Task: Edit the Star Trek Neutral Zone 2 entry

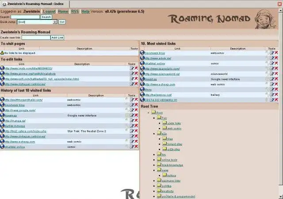Action: (132, 131)
